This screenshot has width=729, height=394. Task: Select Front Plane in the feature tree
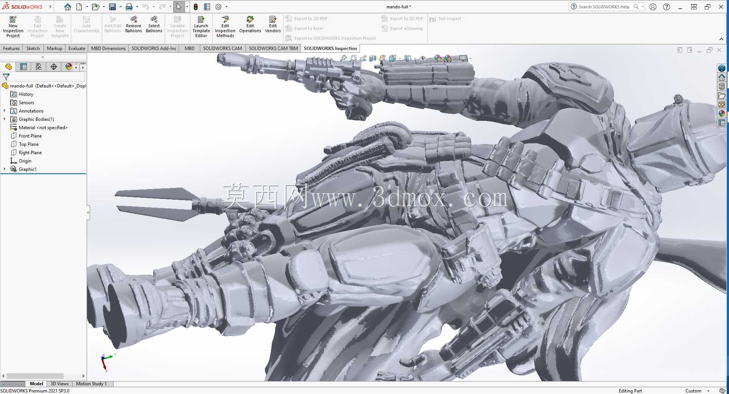(30, 136)
